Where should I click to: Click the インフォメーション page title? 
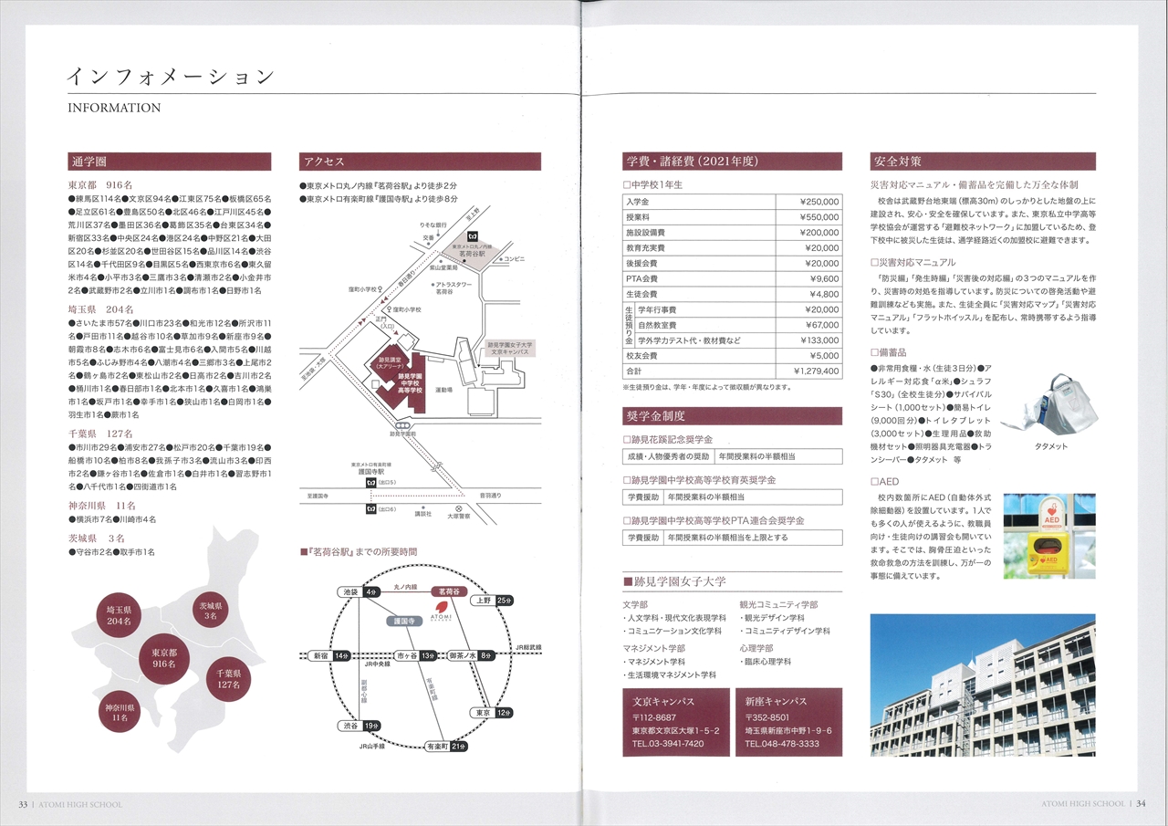point(170,76)
